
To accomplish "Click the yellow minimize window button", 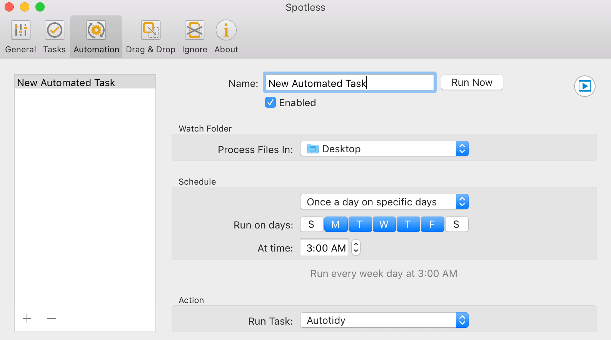I will pyautogui.click(x=25, y=7).
